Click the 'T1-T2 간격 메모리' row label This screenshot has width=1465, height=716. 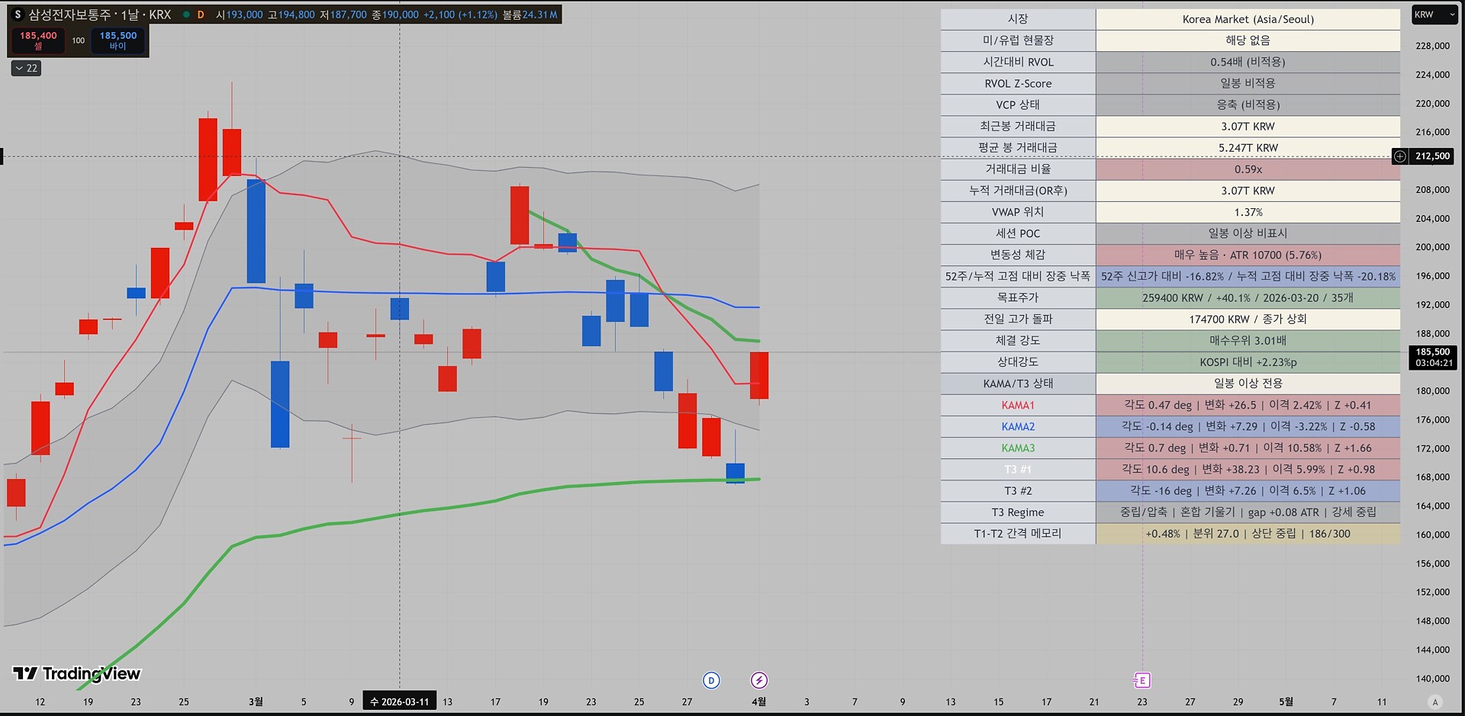(1018, 534)
